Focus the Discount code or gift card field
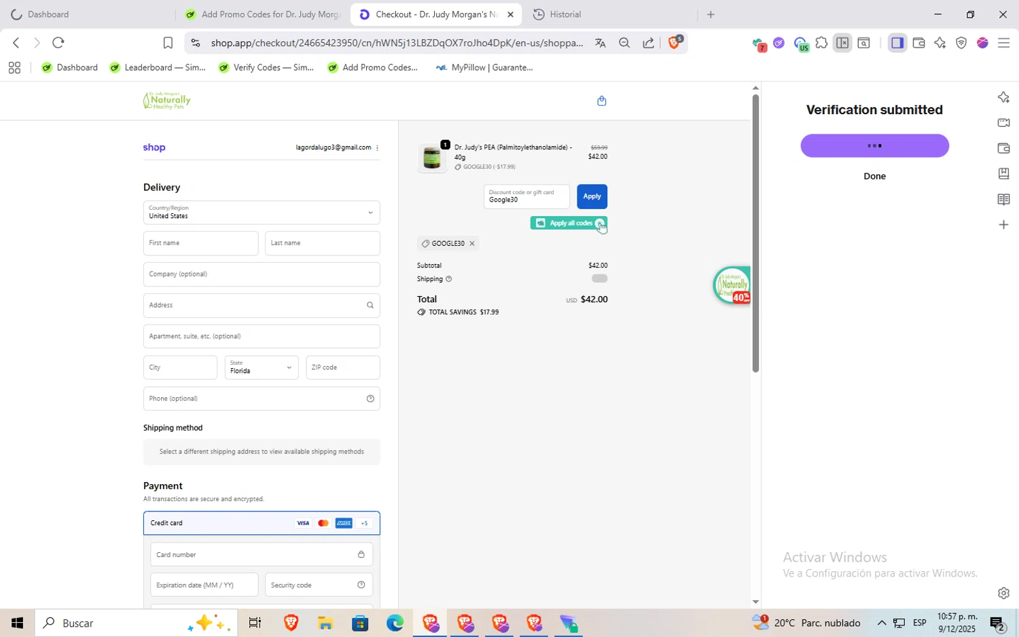This screenshot has height=637, width=1019. click(x=526, y=196)
